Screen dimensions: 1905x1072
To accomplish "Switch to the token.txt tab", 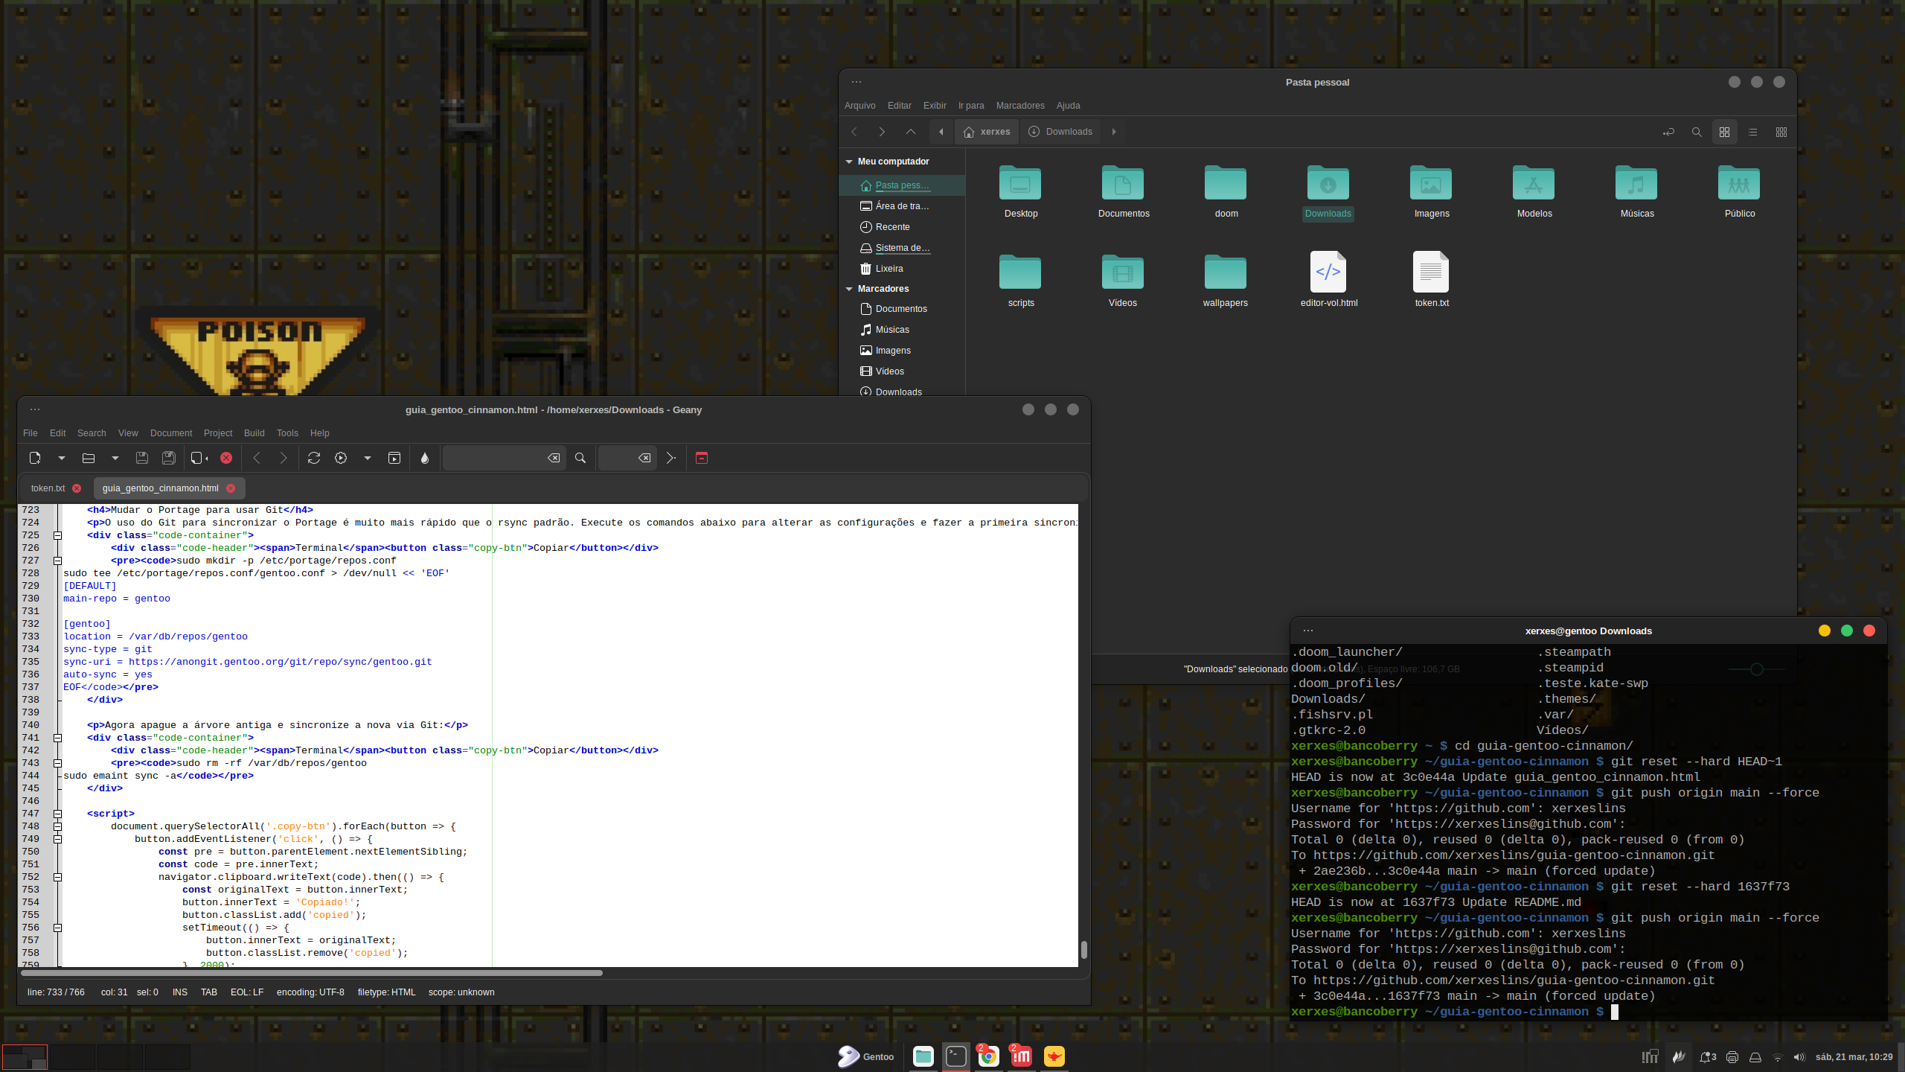I will (48, 488).
